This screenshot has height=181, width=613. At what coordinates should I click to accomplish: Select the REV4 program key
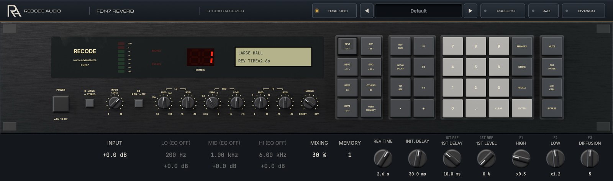point(347,108)
